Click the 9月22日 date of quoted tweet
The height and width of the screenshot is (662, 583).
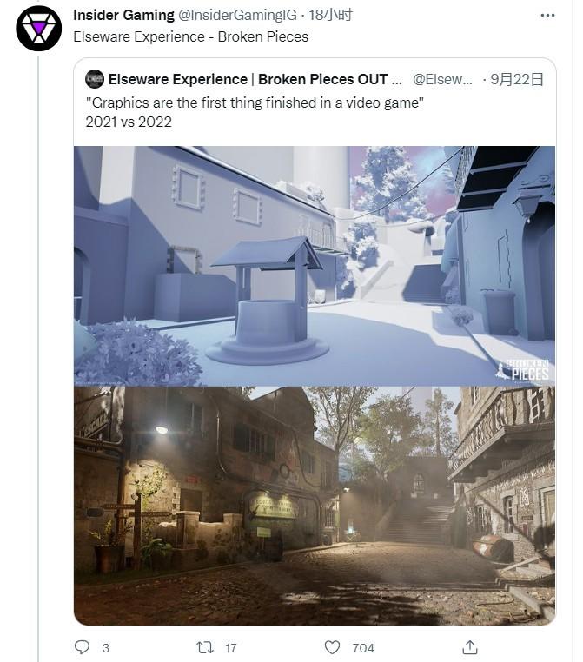pos(517,79)
